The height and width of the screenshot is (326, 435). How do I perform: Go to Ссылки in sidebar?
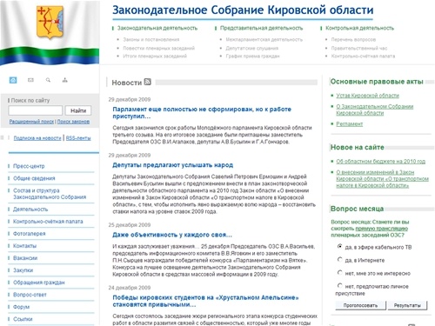pos(23,319)
